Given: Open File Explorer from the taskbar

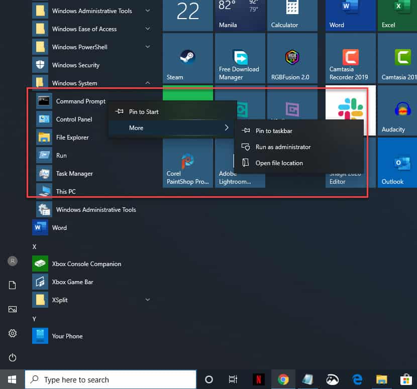Looking at the screenshot, I should tap(382, 379).
